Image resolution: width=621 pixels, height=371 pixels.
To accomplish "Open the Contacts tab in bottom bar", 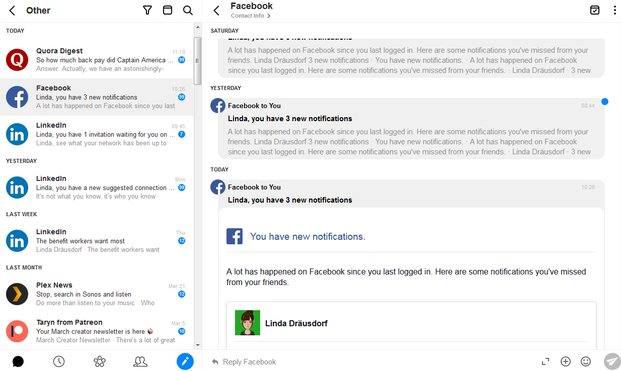I will (x=140, y=361).
